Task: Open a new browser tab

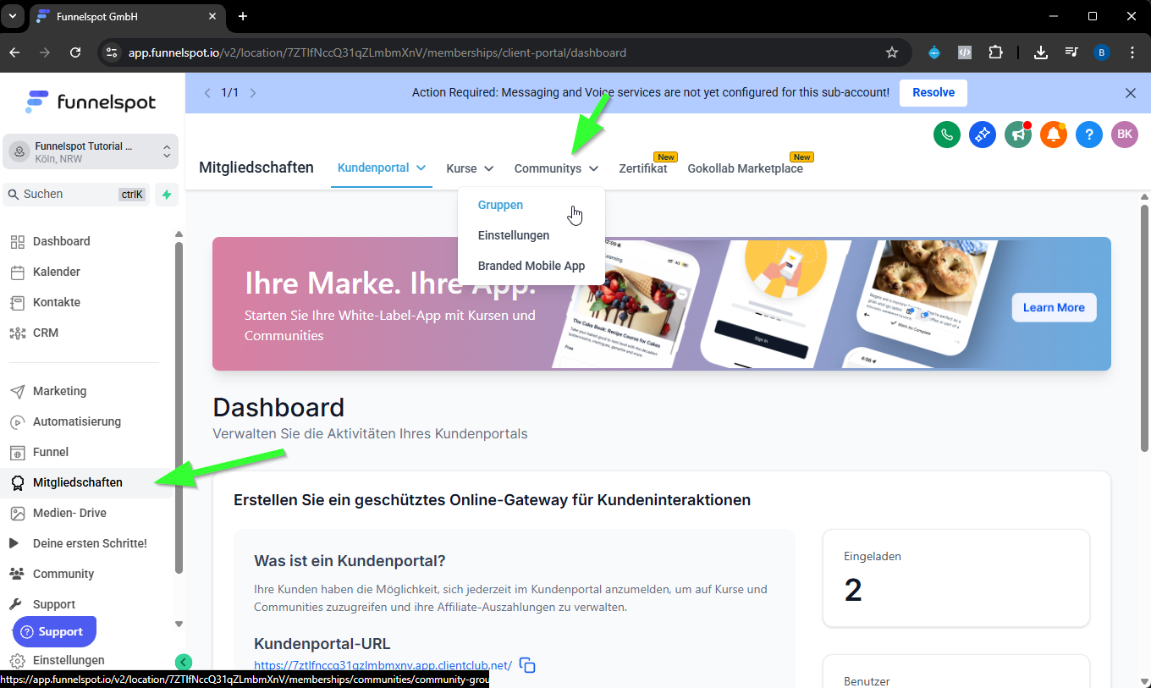Action: tap(243, 16)
